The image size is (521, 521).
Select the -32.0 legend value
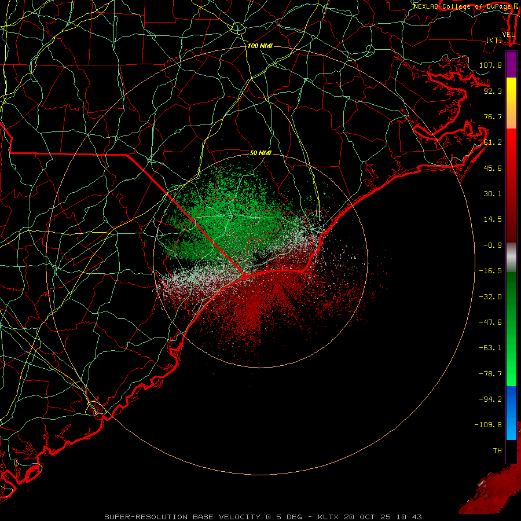(x=490, y=297)
